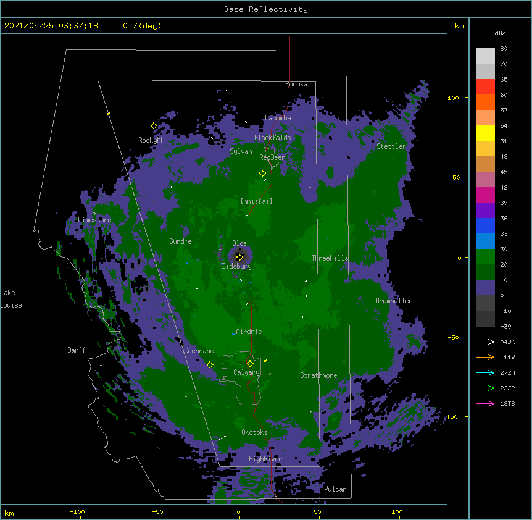Click the magenta 18TS arrow in legend
The image size is (532, 520).
coord(485,403)
